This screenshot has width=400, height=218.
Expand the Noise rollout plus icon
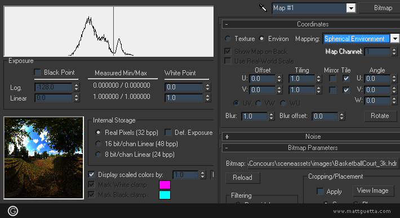pyautogui.click(x=227, y=137)
